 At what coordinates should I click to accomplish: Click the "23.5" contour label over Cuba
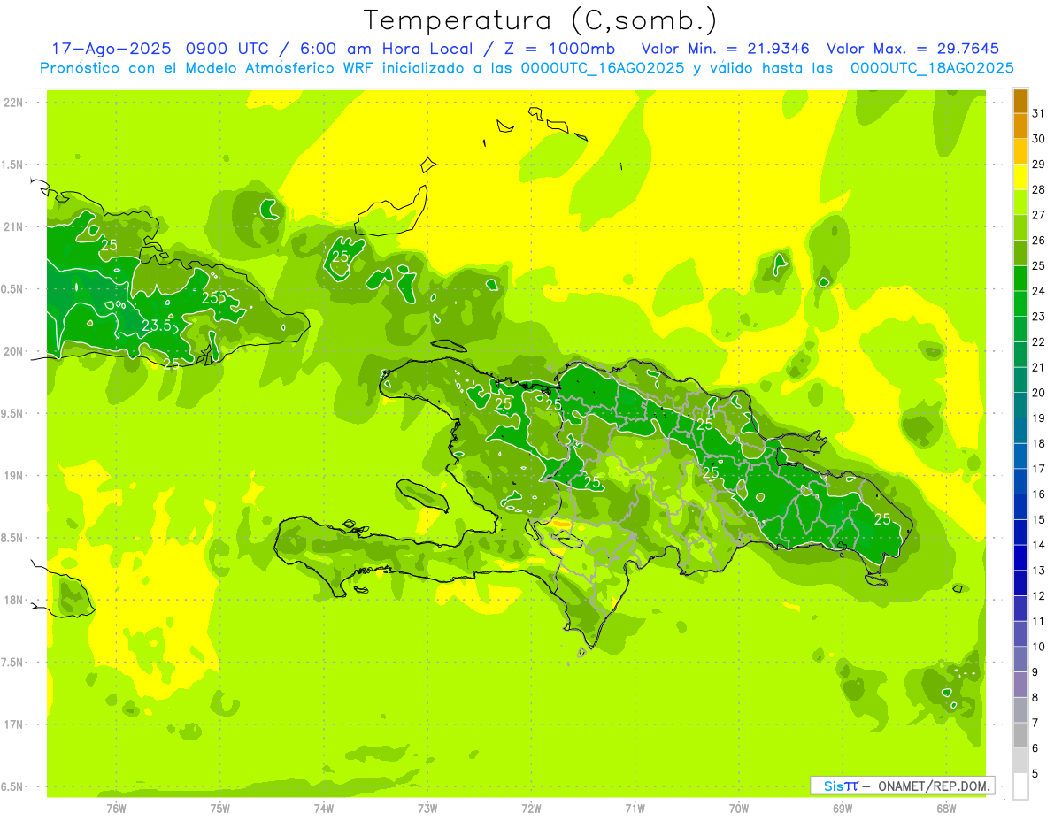pyautogui.click(x=157, y=326)
